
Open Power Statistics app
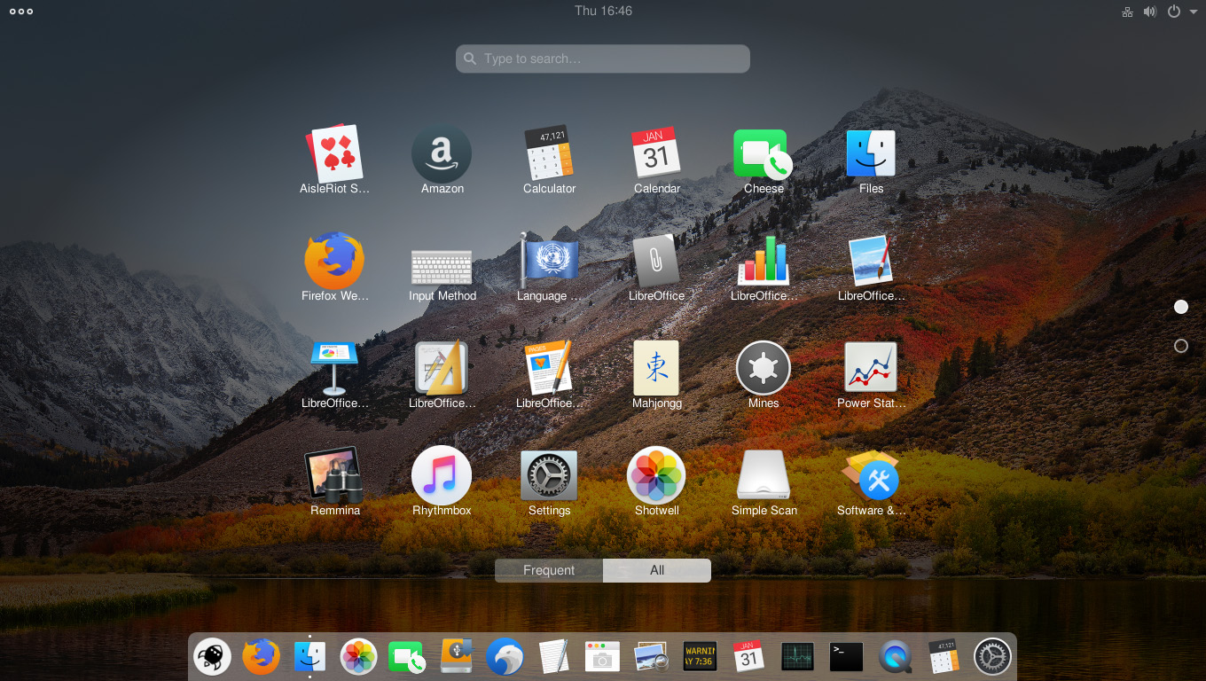click(871, 369)
